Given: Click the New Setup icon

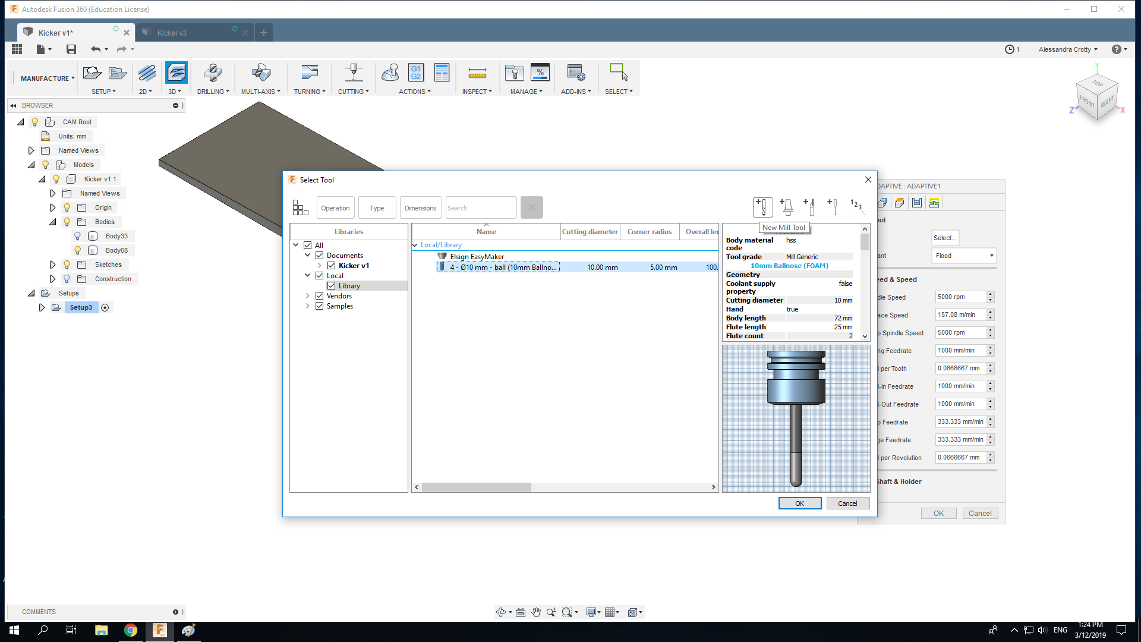Looking at the screenshot, I should pos(92,73).
